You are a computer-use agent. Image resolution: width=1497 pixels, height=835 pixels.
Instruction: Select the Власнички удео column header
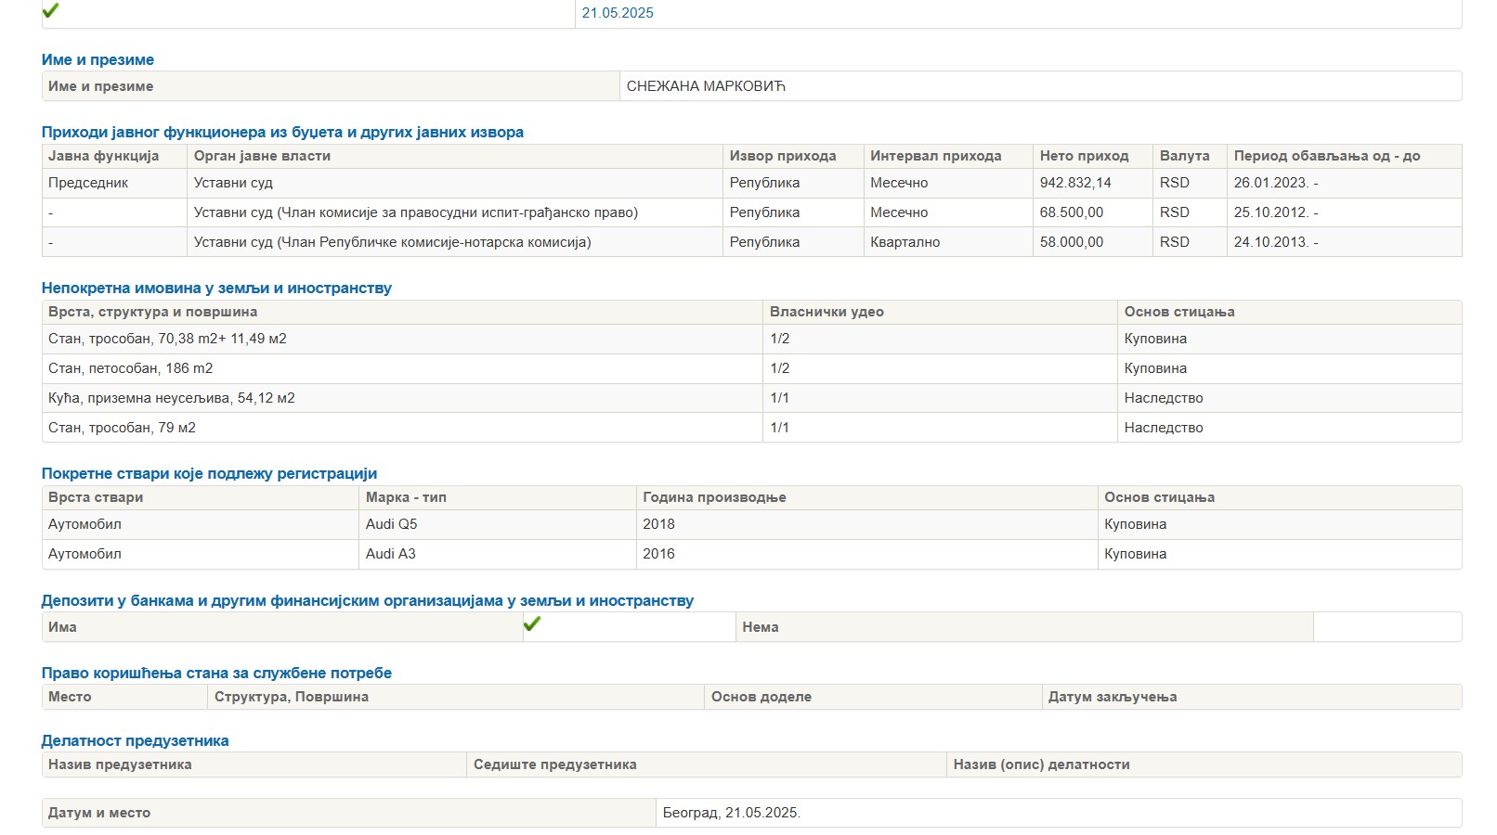click(x=827, y=312)
